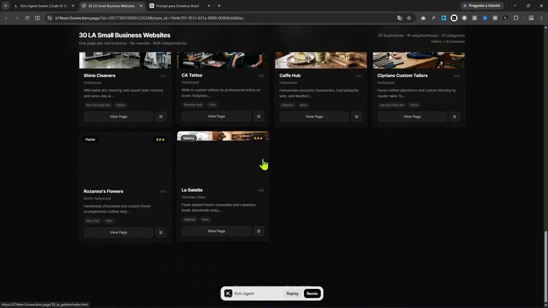This screenshot has height=308, width=548.
Task: Switch to Kimi Agent Swarm tab
Action: [44, 6]
